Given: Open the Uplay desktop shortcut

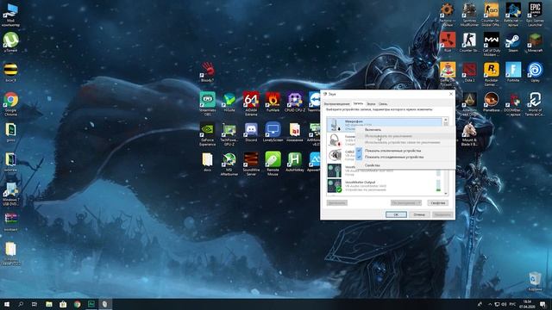Looking at the screenshot, I should click(535, 72).
